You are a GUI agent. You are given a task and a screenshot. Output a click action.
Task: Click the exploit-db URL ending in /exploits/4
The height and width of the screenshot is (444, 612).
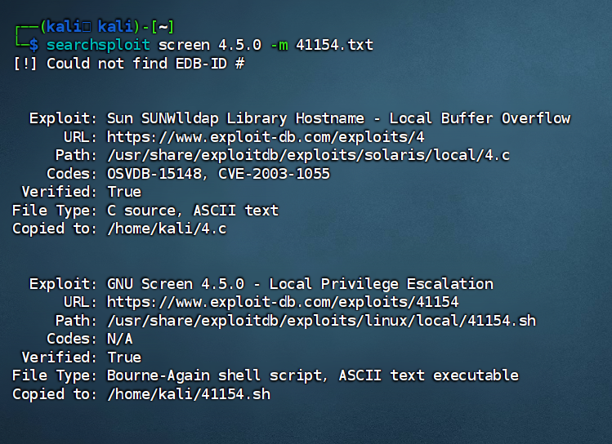tap(266, 137)
